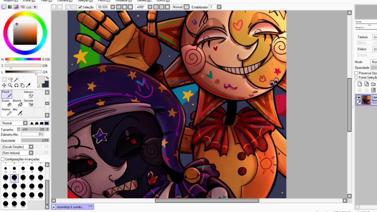Adjust the Opacidade brush slider
The image size is (377, 212).
tap(35, 140)
